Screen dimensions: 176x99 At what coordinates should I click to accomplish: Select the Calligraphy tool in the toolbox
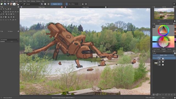tap(8, 9)
